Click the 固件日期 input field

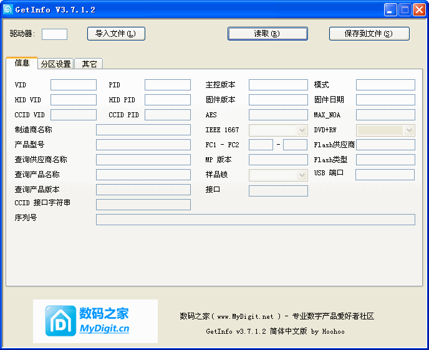click(x=385, y=100)
